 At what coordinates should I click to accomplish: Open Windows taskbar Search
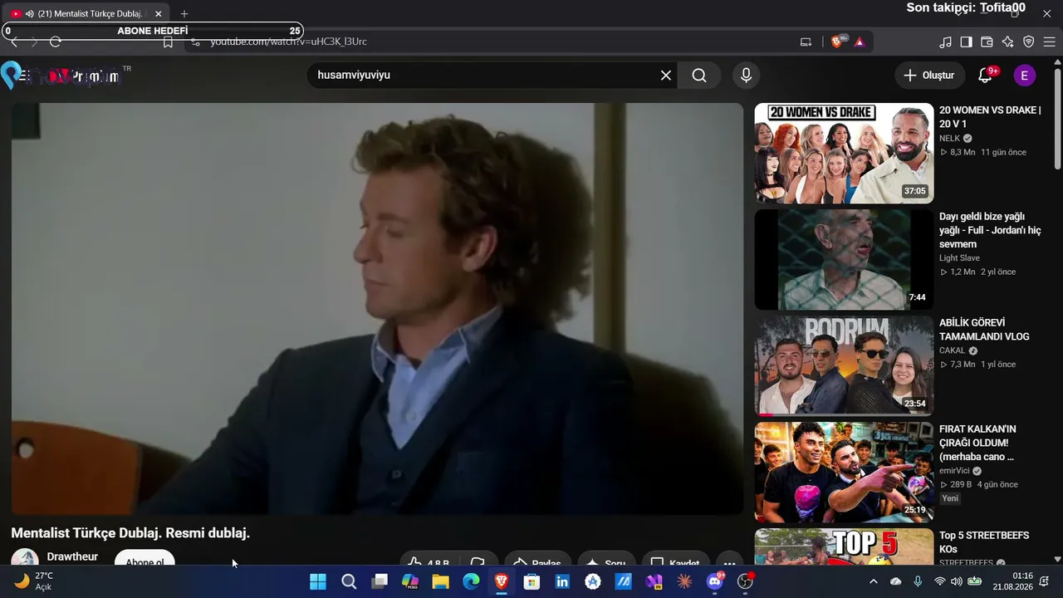pyautogui.click(x=349, y=581)
